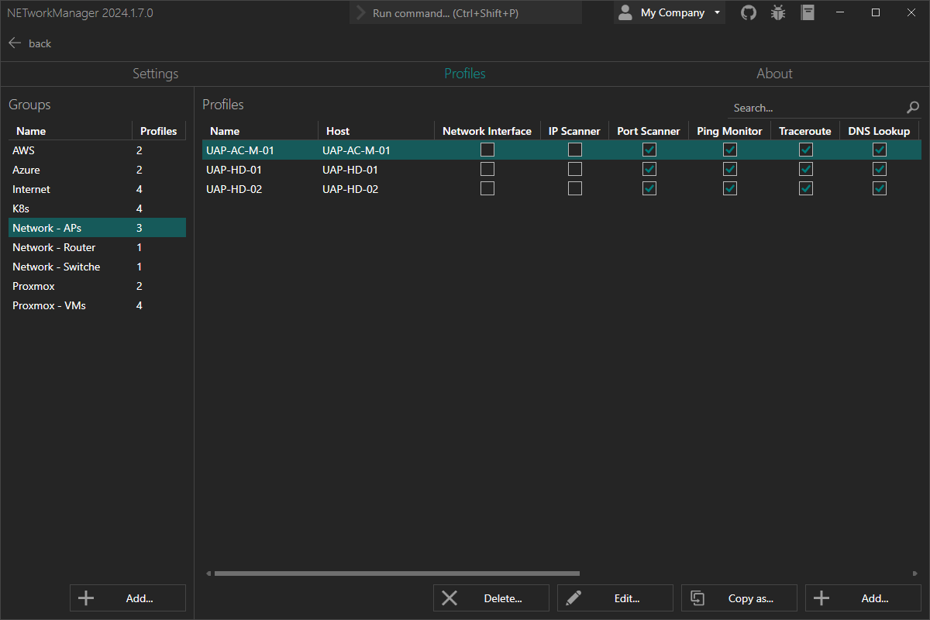
Task: Uncheck Traceroute for UAP-HD-02
Action: [x=805, y=188]
